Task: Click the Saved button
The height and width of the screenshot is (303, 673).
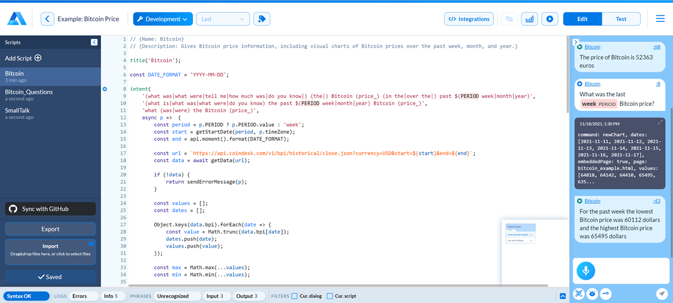Action: [50, 277]
